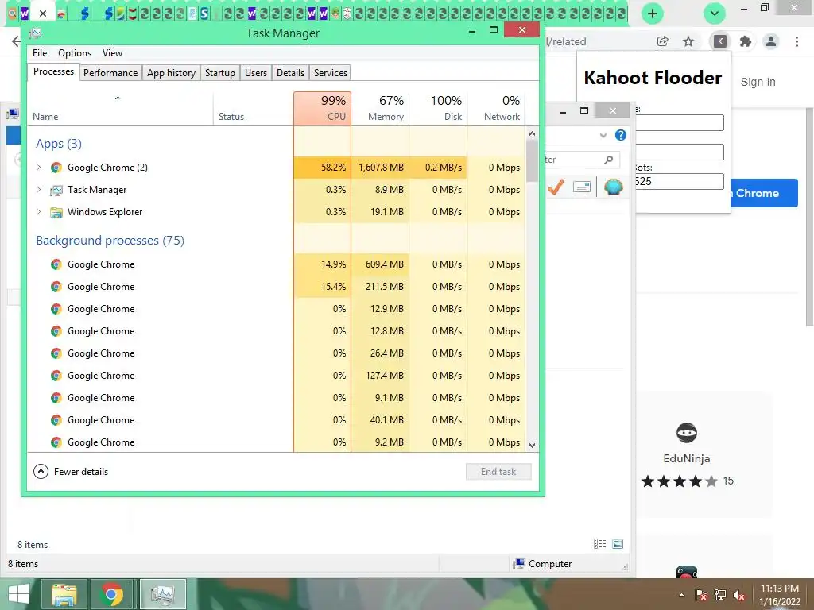Click the first input field in Kahoot Flooder
The image size is (814, 610).
pyautogui.click(x=680, y=122)
